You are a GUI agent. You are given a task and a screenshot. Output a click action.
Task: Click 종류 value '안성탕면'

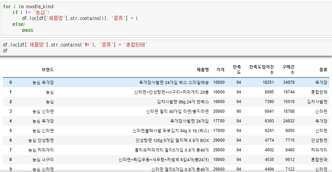(x=319, y=140)
